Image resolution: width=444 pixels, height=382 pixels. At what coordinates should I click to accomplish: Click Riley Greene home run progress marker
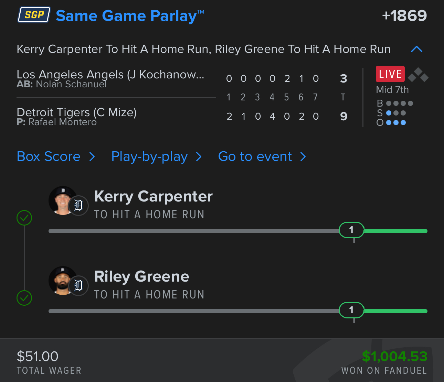pyautogui.click(x=351, y=310)
